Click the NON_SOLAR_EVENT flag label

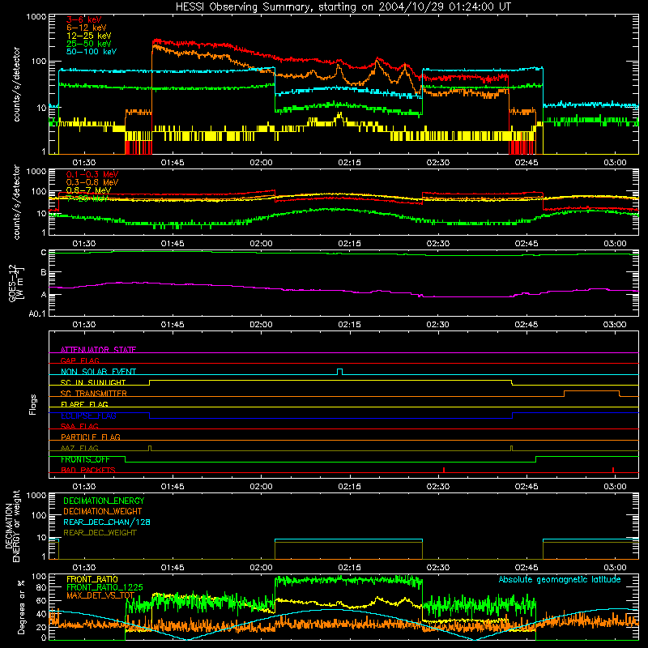point(98,372)
